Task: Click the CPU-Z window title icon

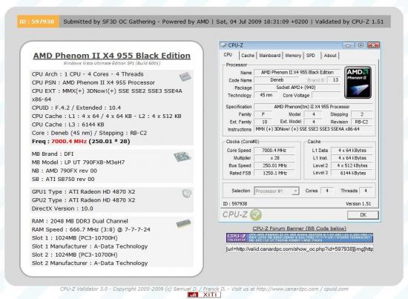Action: click(223, 45)
